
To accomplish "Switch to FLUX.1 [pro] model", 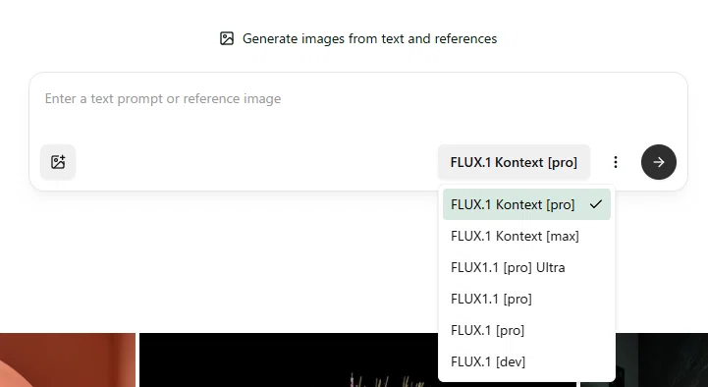I will pos(526,330).
